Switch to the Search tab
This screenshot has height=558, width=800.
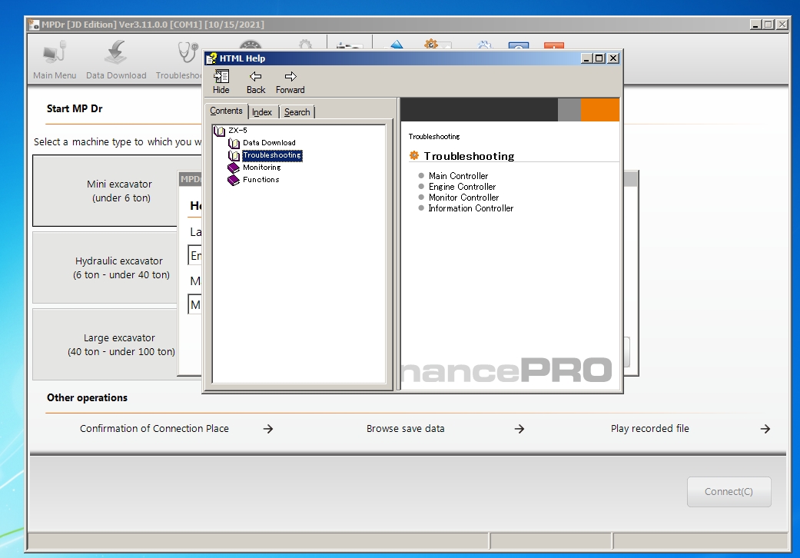pyautogui.click(x=297, y=112)
